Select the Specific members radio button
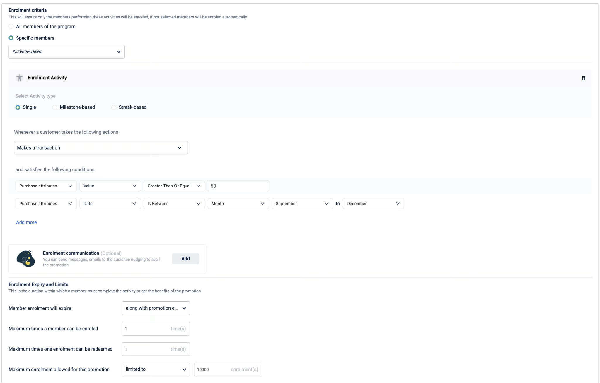 (11, 38)
